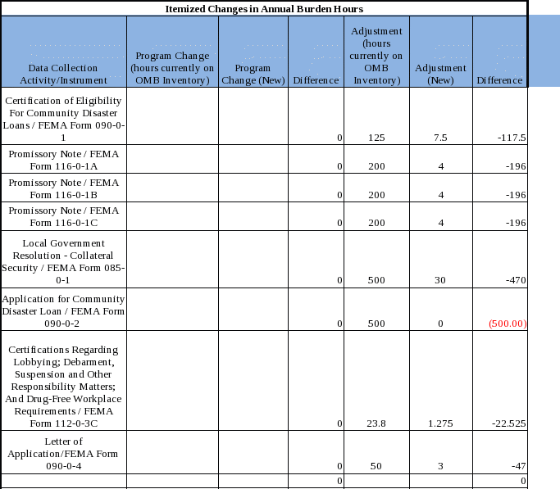Click the 'Adjustment (hours currently on OMB Inventory)' header
This screenshot has height=489, width=560.
(377, 52)
